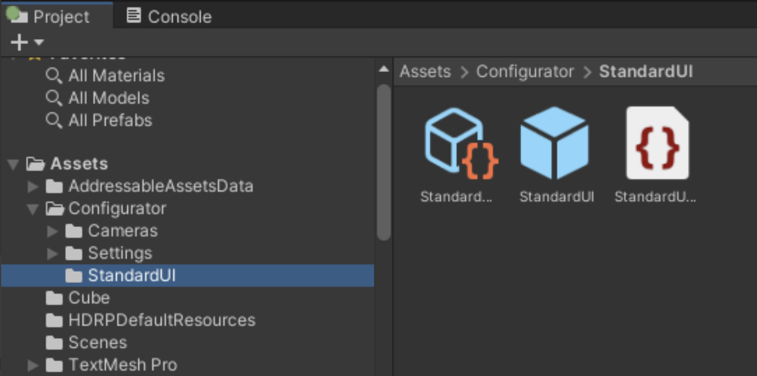Viewport: 757px width, 376px height.
Task: Open the All Models saved search
Action: click(x=108, y=98)
